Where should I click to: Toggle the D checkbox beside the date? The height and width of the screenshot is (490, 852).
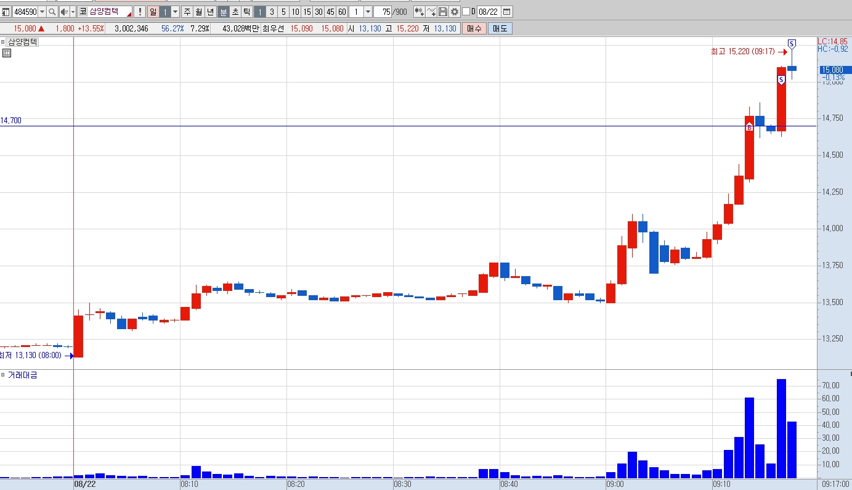[466, 12]
